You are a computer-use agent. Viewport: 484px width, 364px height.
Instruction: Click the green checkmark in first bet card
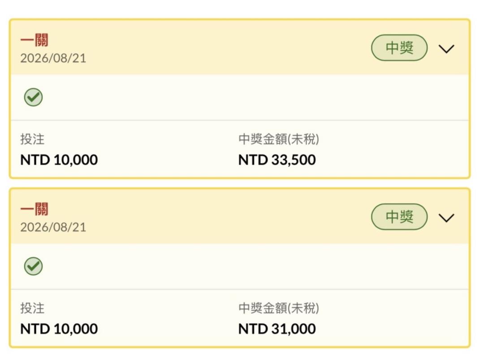coord(33,97)
